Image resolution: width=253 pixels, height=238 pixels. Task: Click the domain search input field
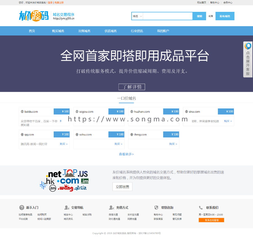(168, 16)
